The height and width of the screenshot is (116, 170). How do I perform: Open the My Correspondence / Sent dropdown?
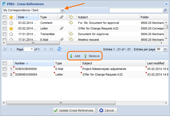[x=63, y=10]
